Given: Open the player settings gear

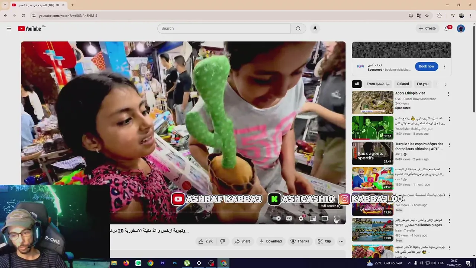Looking at the screenshot, I should tap(301, 218).
